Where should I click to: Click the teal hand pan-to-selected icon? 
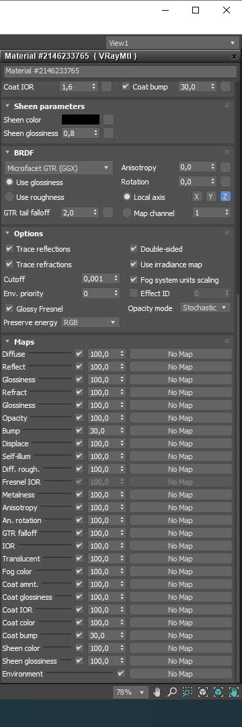[x=234, y=692]
